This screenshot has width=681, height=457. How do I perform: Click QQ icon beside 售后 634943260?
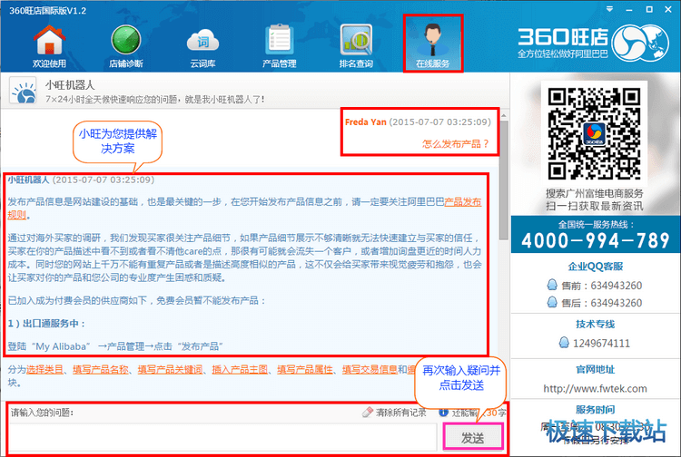(551, 302)
